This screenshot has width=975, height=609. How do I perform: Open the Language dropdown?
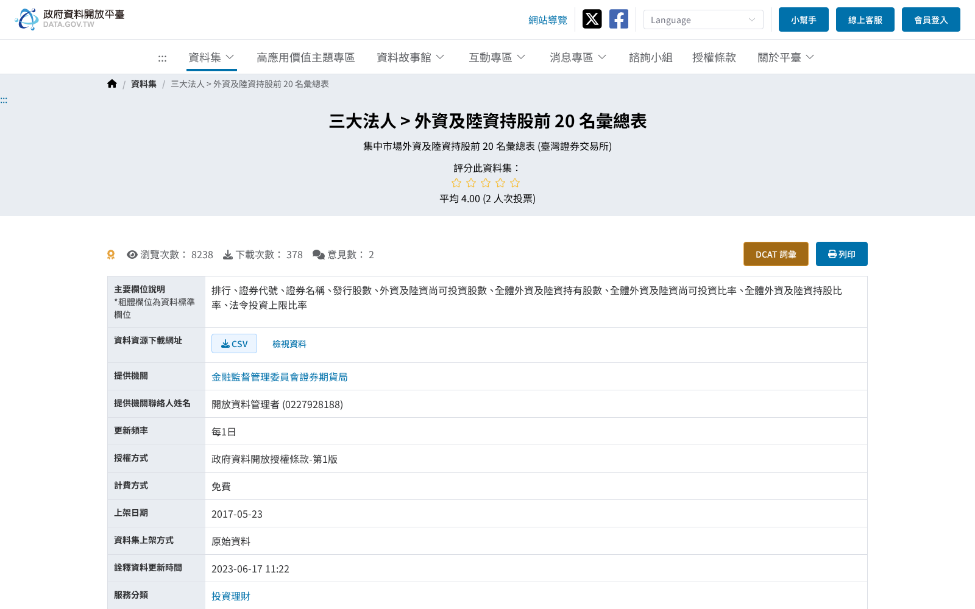tap(703, 19)
